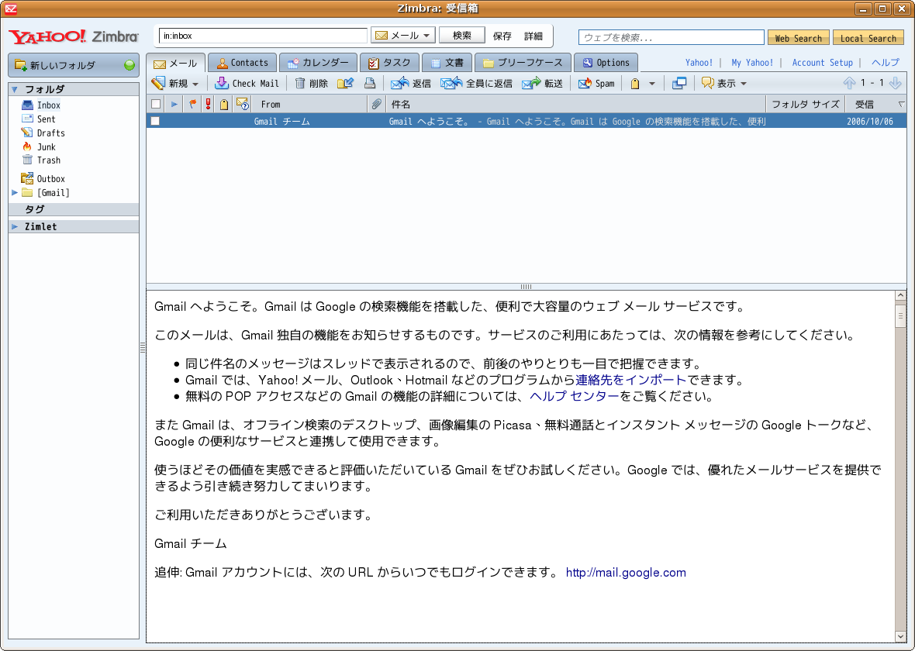
Task: Open message in new window icon
Action: click(x=679, y=84)
